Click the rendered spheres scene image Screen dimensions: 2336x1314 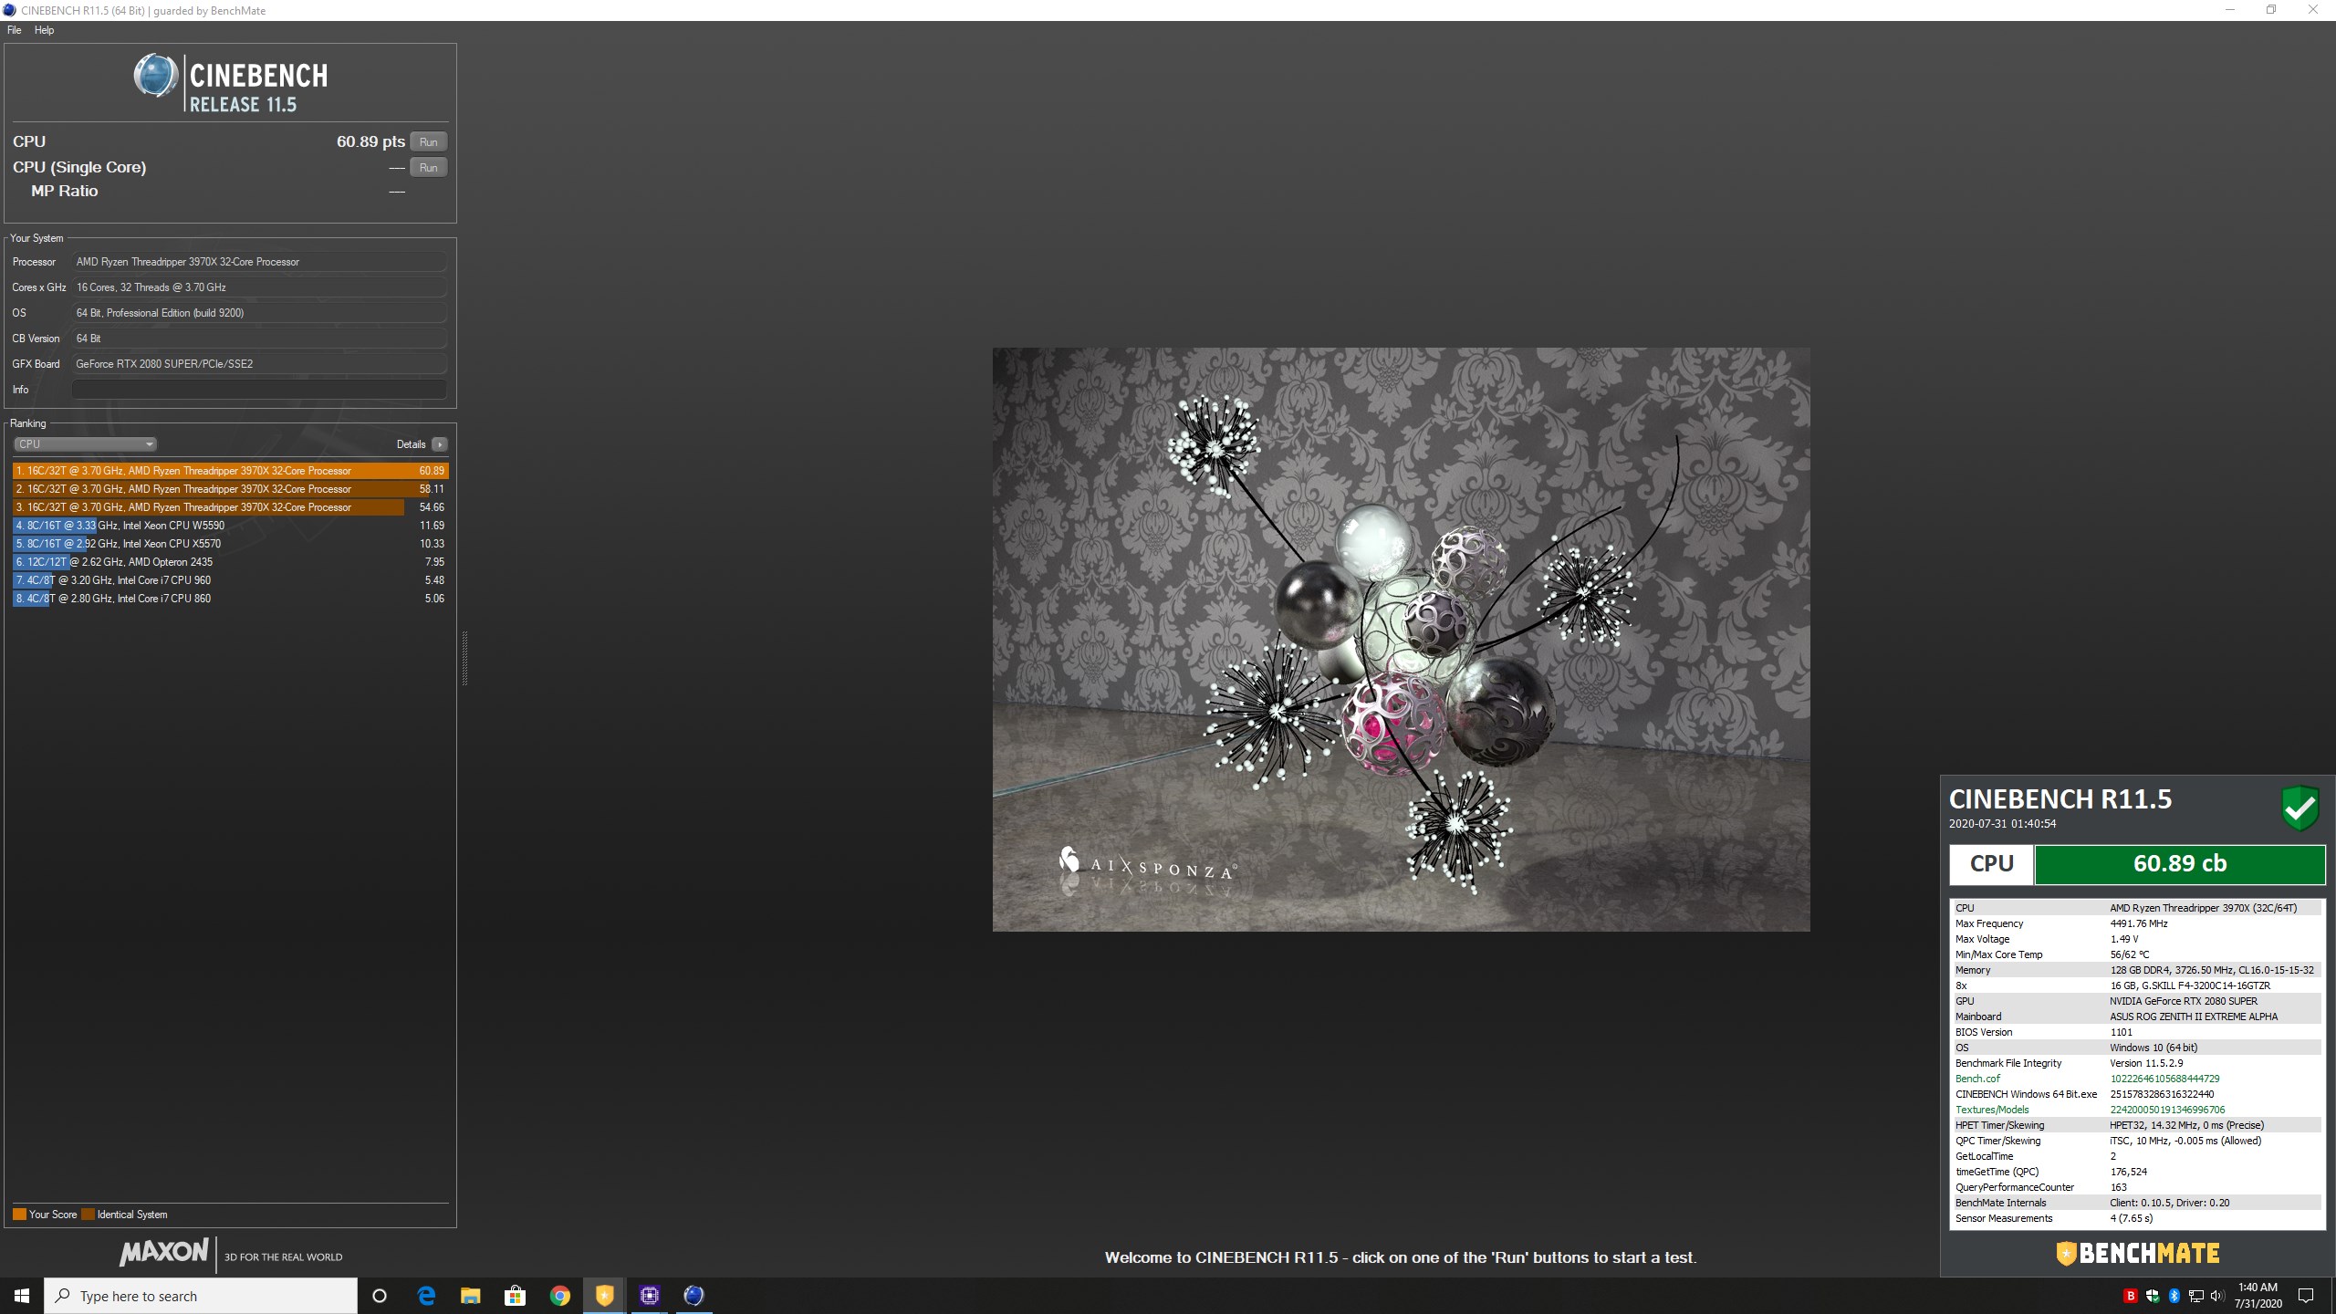tap(1401, 639)
